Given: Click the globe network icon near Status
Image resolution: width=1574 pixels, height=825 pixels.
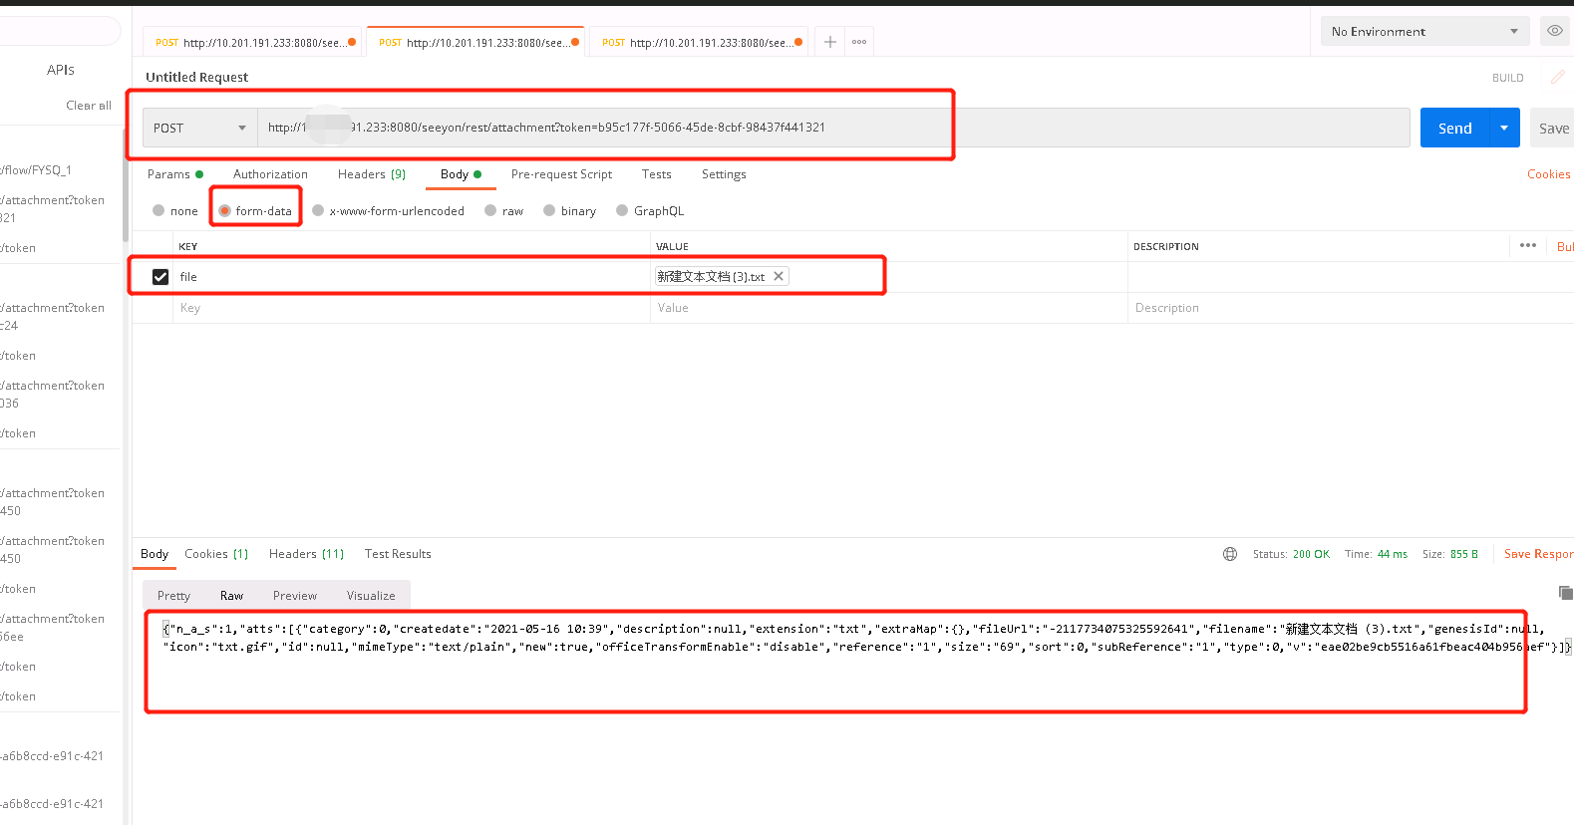Looking at the screenshot, I should (1230, 554).
